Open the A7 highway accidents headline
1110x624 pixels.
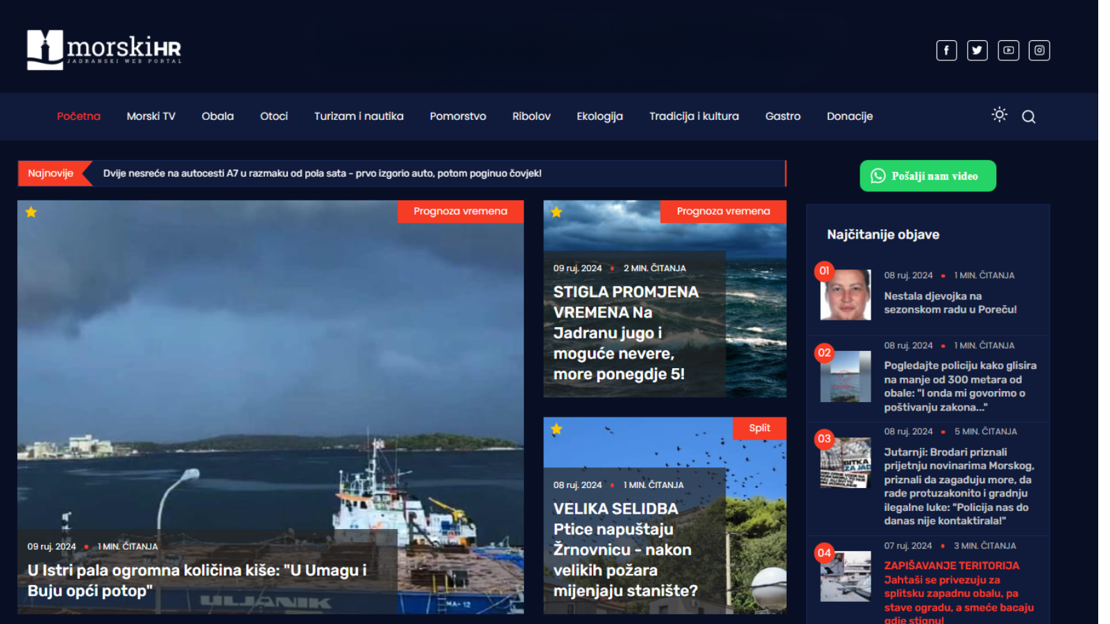click(x=322, y=173)
